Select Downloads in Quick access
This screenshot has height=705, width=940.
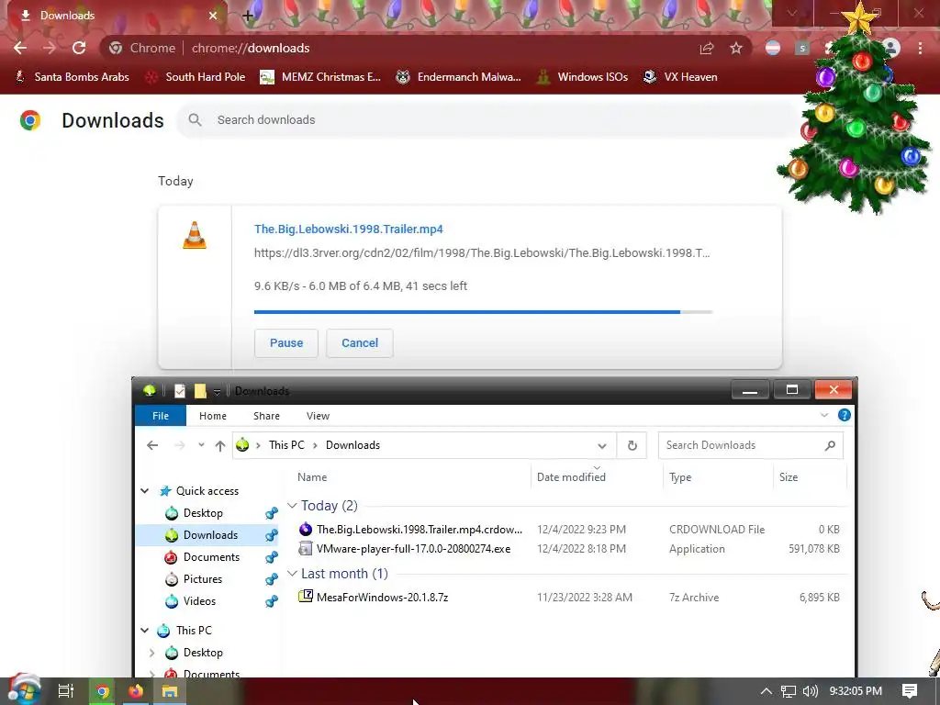click(210, 535)
